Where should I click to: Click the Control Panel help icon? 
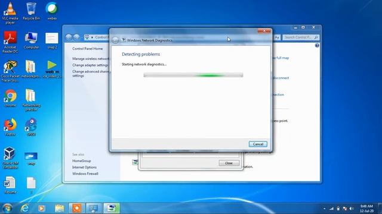click(x=317, y=45)
